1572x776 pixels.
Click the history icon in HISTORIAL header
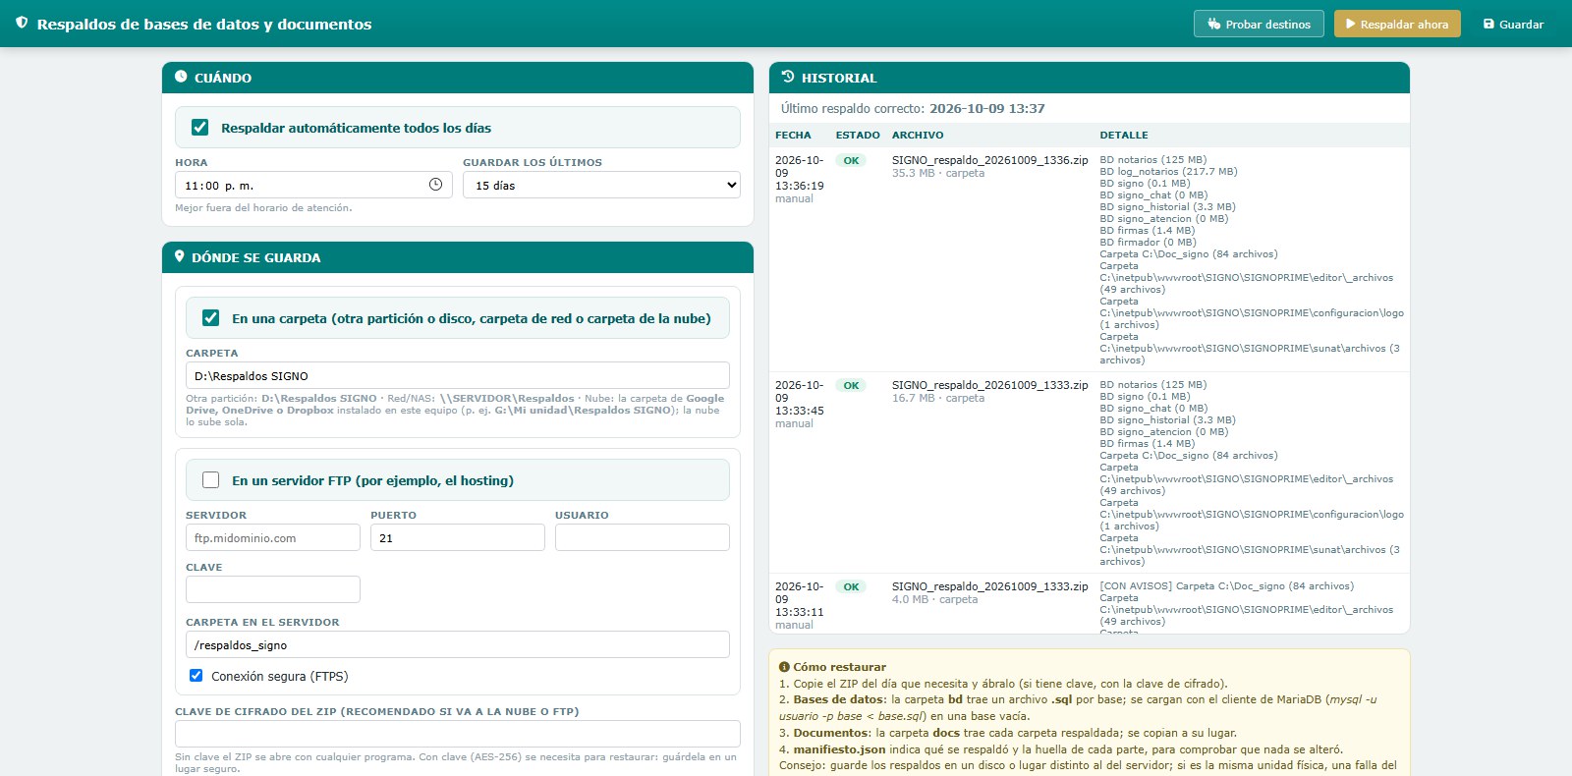[788, 77]
